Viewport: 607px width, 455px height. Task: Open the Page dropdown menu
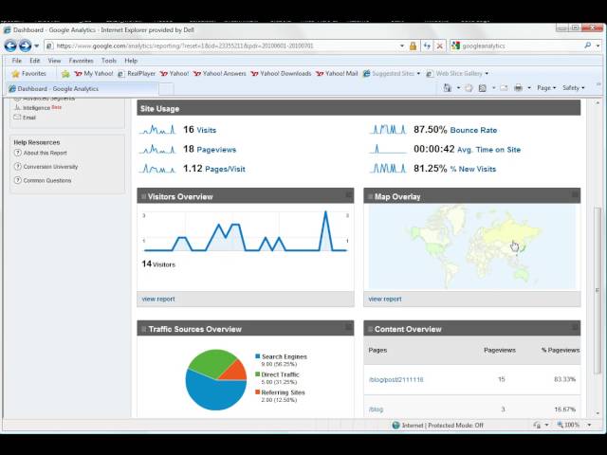[x=546, y=88]
